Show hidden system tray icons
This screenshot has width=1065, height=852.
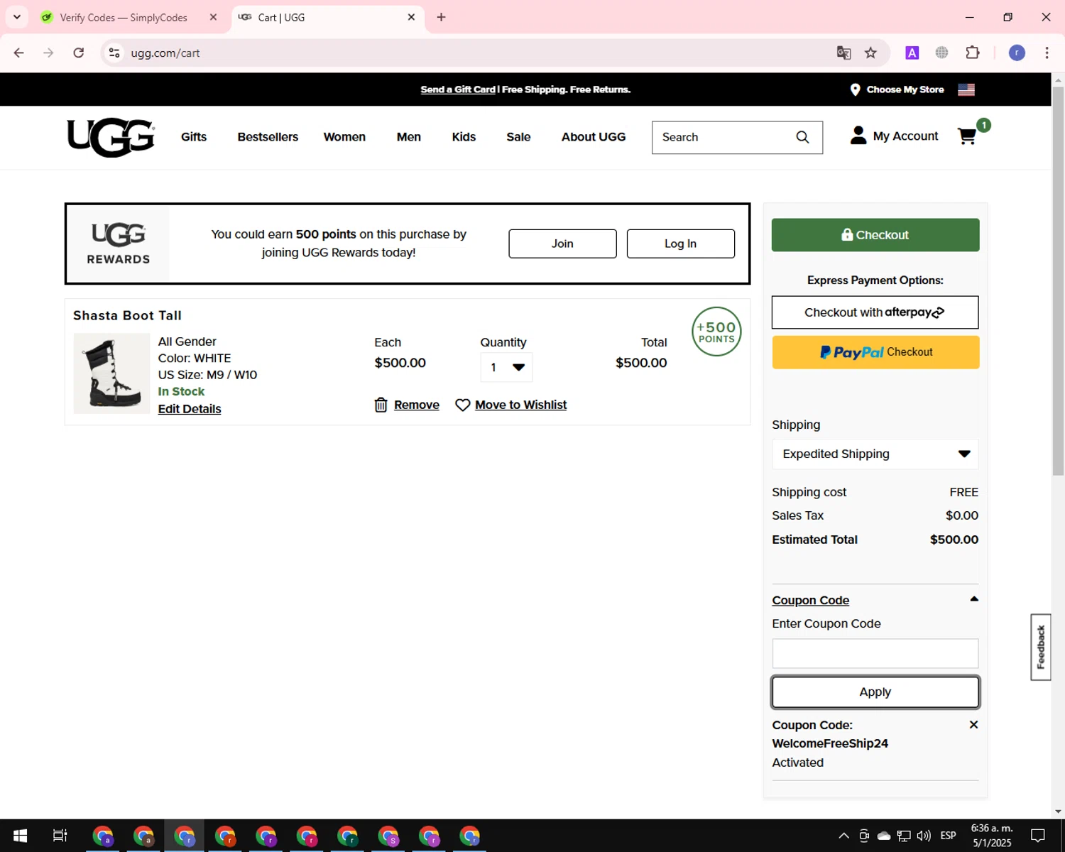coord(843,836)
